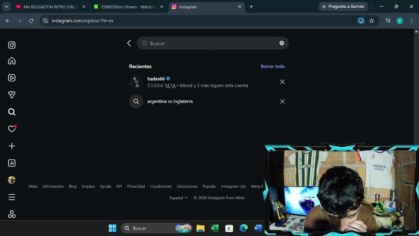Visit the Blog footer link
The image size is (419, 236).
[x=73, y=187]
